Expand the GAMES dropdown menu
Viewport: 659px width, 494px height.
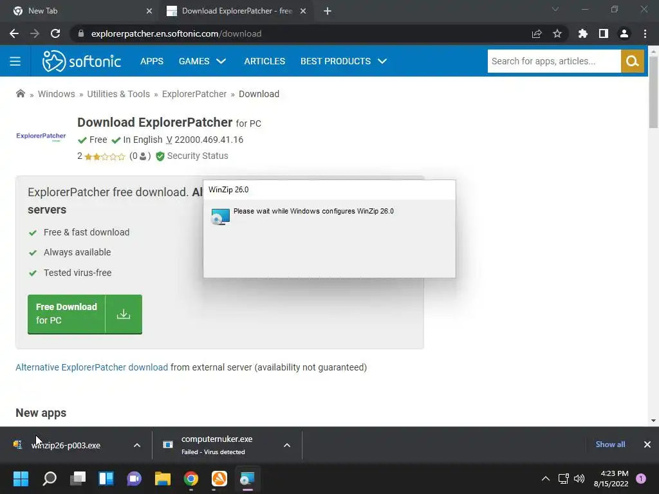click(x=203, y=61)
